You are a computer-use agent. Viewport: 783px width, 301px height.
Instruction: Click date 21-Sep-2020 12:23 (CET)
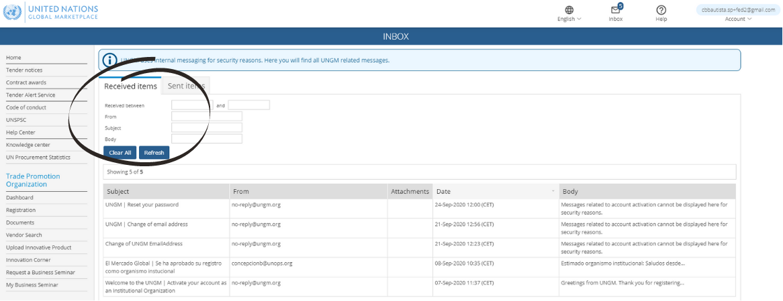tap(464, 244)
